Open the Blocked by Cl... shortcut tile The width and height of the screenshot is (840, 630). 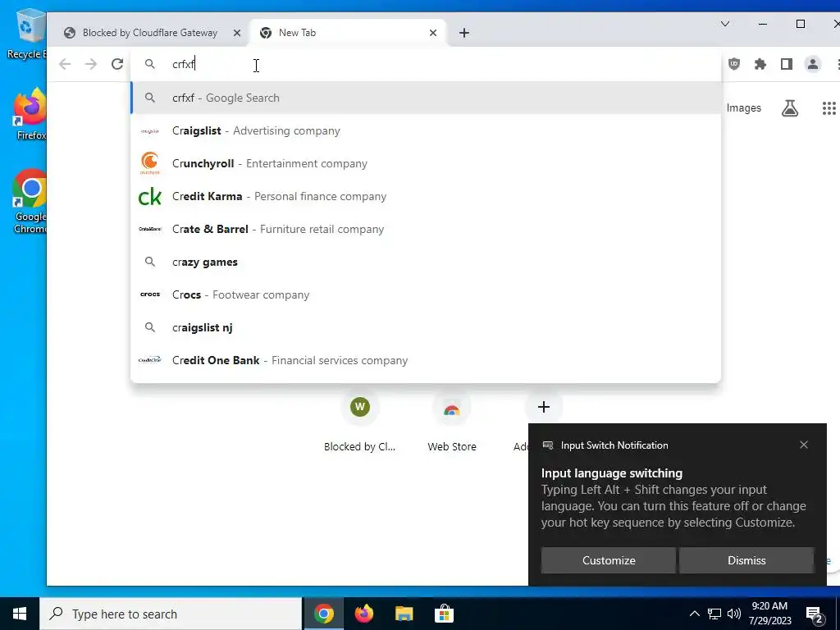(360, 422)
